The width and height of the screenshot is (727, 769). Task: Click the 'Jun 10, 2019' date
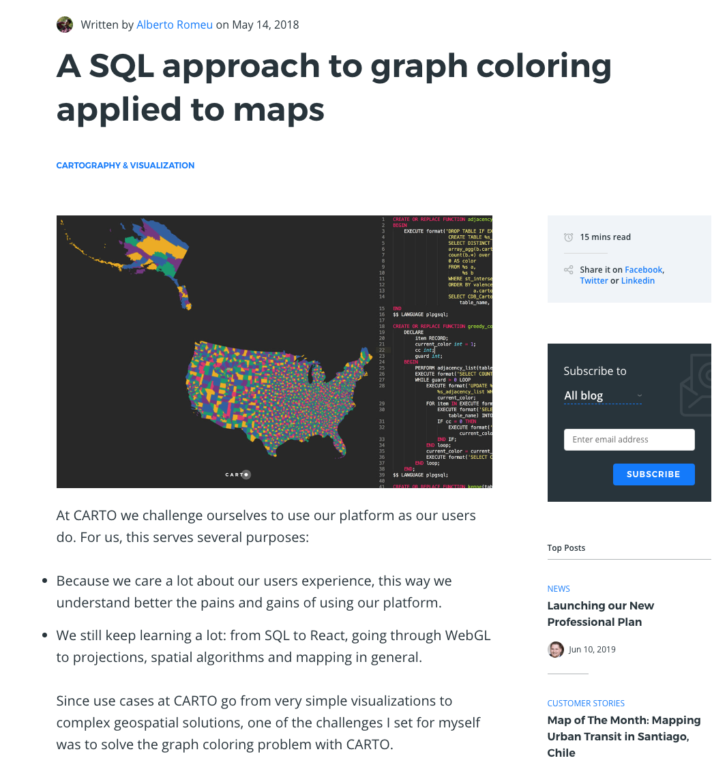point(591,649)
